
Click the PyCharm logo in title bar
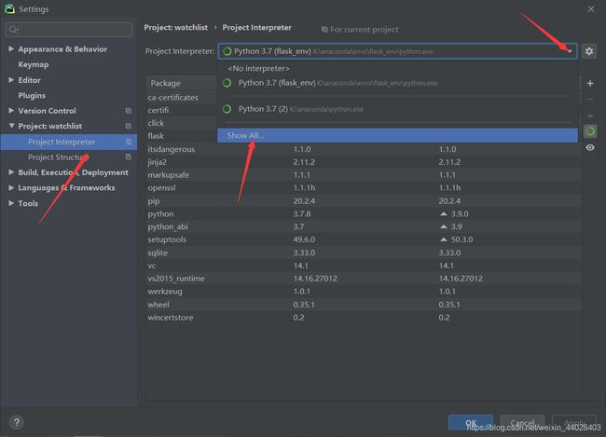tap(9, 8)
